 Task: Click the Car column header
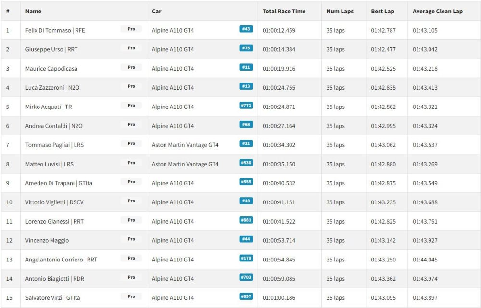click(x=156, y=12)
